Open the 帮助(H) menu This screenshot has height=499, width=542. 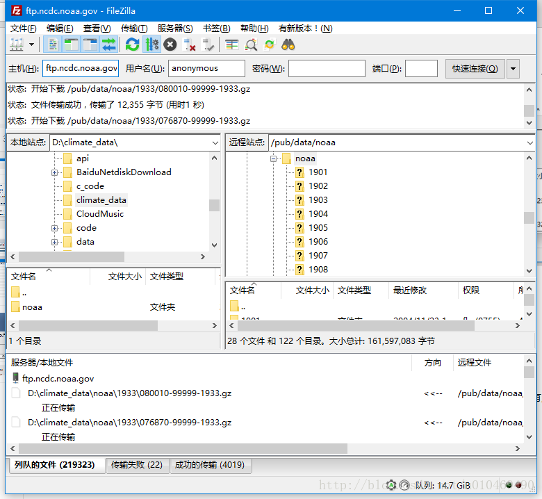pyautogui.click(x=254, y=28)
